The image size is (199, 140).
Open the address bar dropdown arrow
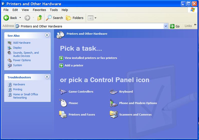point(166,26)
